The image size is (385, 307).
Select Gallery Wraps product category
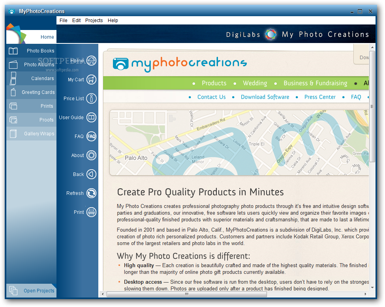pyautogui.click(x=32, y=134)
